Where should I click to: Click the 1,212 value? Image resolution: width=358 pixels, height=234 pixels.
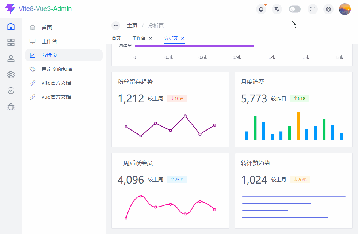point(131,99)
